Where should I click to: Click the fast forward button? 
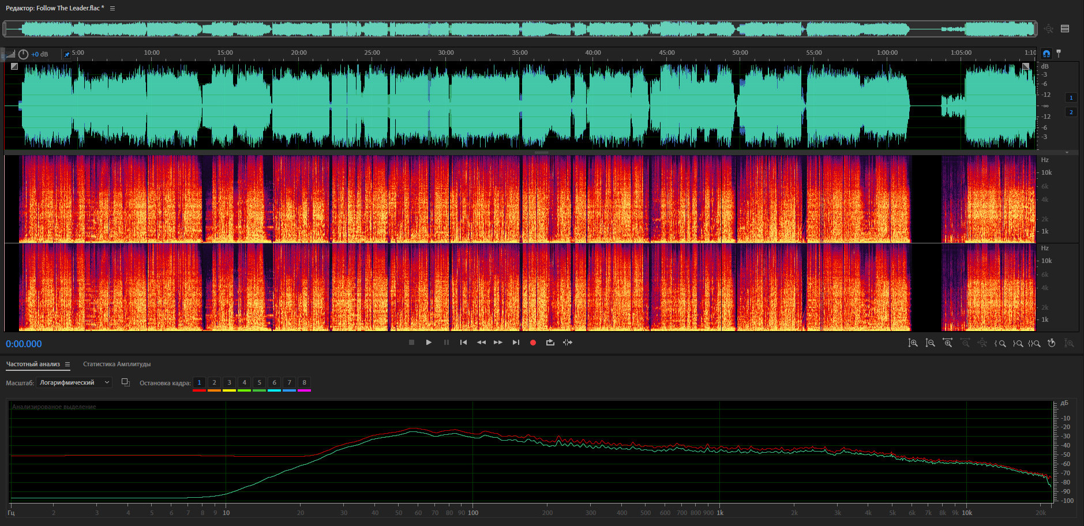coord(498,343)
